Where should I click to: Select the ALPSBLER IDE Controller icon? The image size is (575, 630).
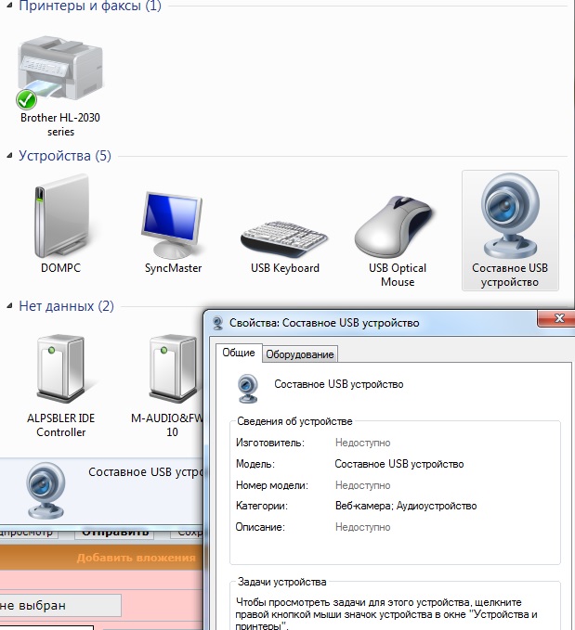point(60,369)
